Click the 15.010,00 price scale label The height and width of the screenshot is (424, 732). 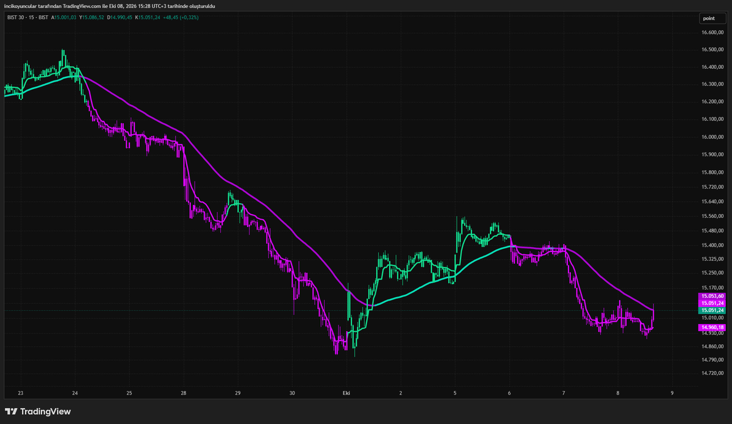[712, 318]
